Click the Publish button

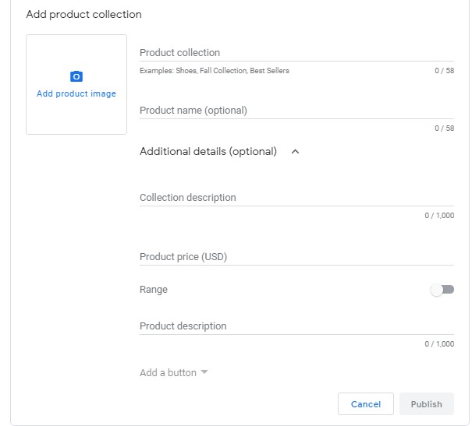pyautogui.click(x=426, y=404)
